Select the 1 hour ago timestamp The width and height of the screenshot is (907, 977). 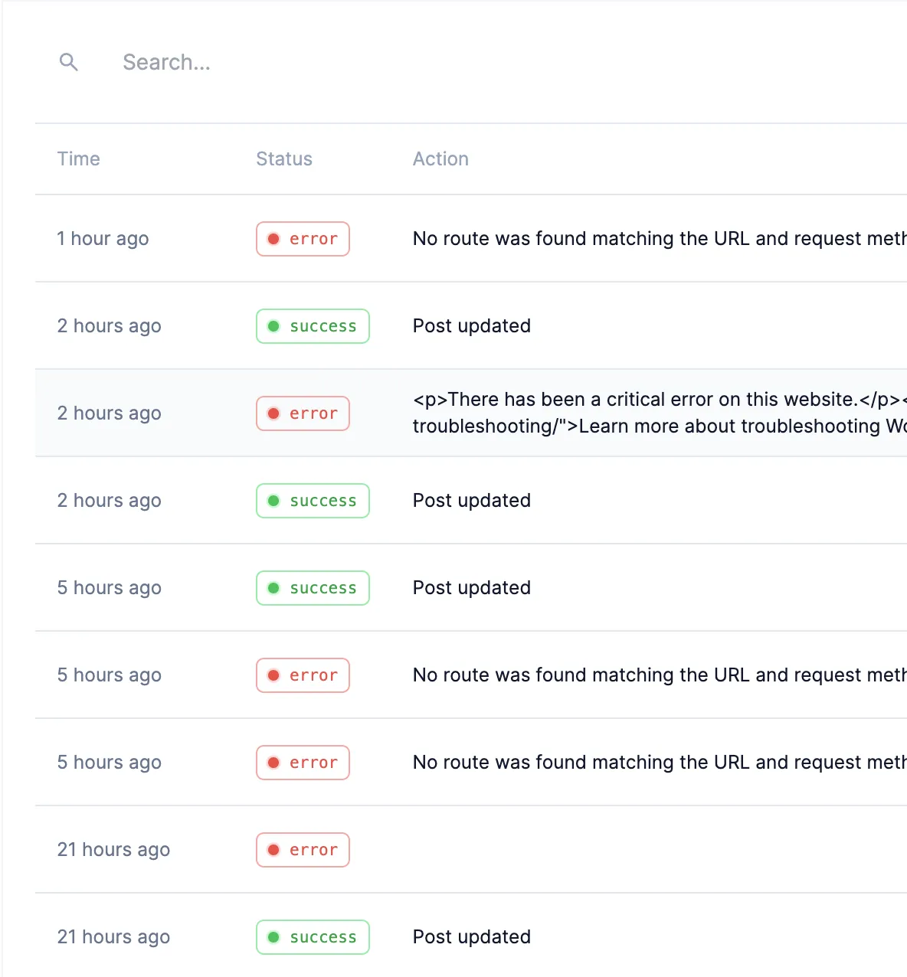coord(103,239)
